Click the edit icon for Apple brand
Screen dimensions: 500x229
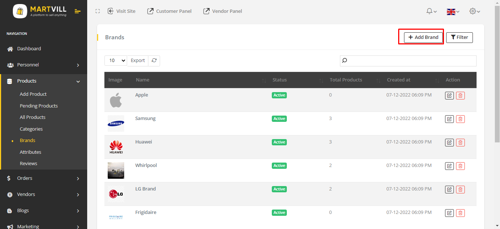tap(449, 96)
